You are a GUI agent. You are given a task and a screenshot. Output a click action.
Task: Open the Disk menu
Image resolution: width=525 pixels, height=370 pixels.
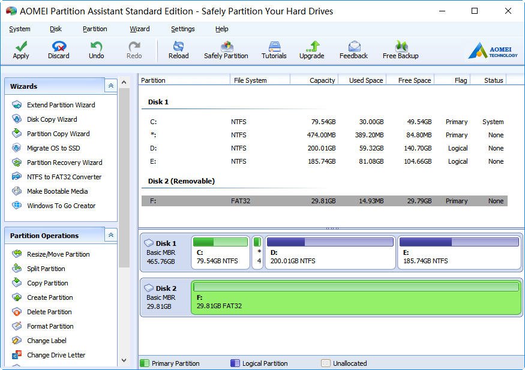(x=56, y=29)
